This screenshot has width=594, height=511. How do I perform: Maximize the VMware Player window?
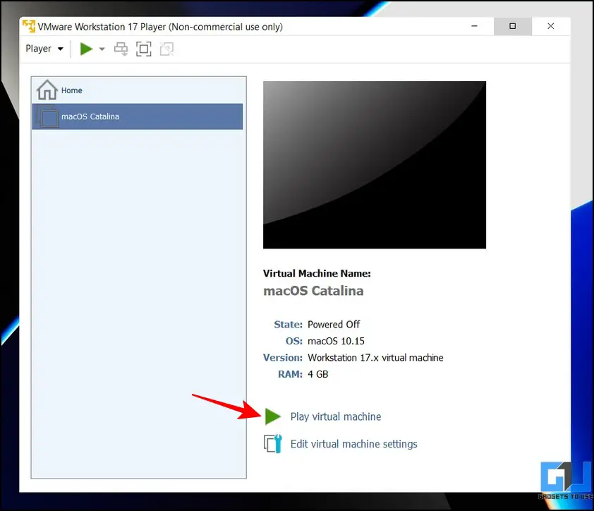[512, 27]
